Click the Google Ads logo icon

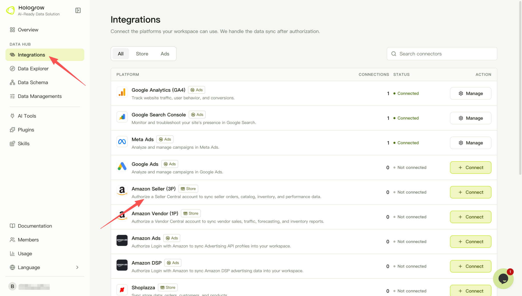[122, 166]
